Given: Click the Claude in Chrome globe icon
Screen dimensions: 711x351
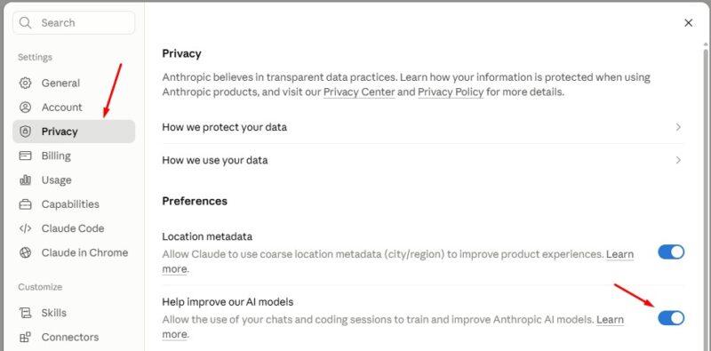Looking at the screenshot, I should click(26, 252).
